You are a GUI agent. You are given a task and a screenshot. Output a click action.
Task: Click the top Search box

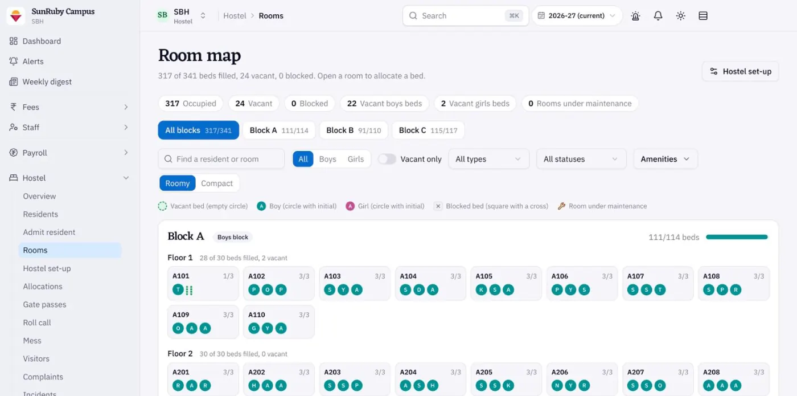(x=466, y=16)
